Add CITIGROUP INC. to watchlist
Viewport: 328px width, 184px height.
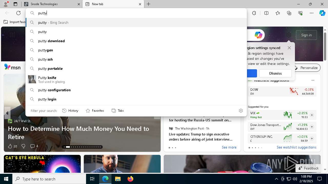tap(312, 139)
